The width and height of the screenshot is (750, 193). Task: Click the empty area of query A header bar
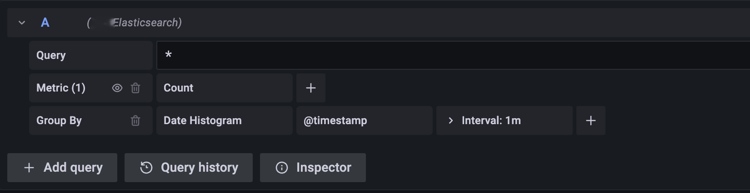455,23
